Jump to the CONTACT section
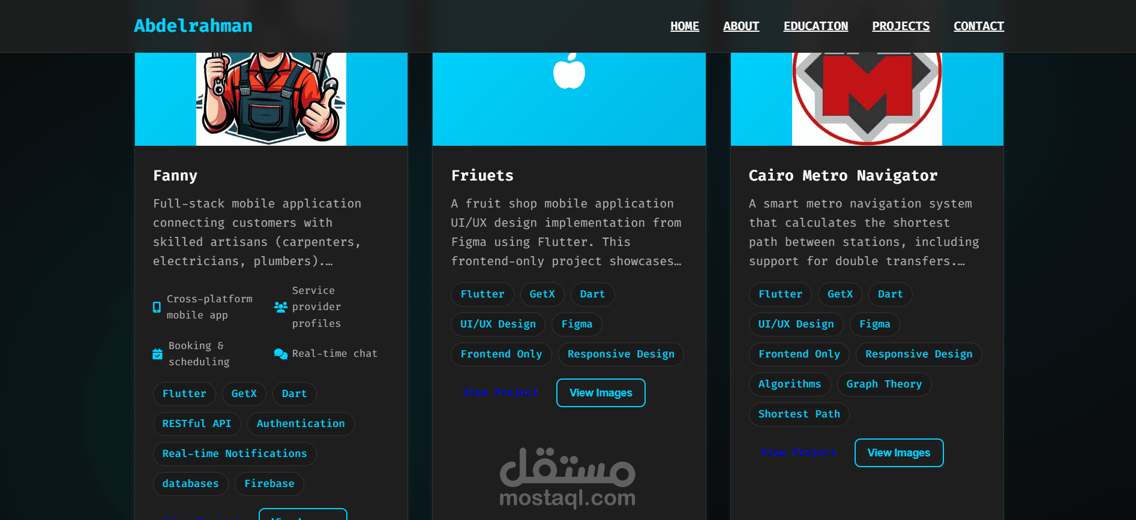Viewport: 1136px width, 520px height. pyautogui.click(x=979, y=26)
